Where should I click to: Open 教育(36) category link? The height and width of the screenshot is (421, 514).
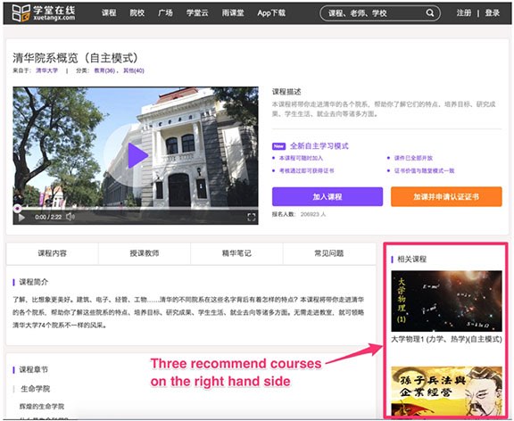[x=104, y=70]
